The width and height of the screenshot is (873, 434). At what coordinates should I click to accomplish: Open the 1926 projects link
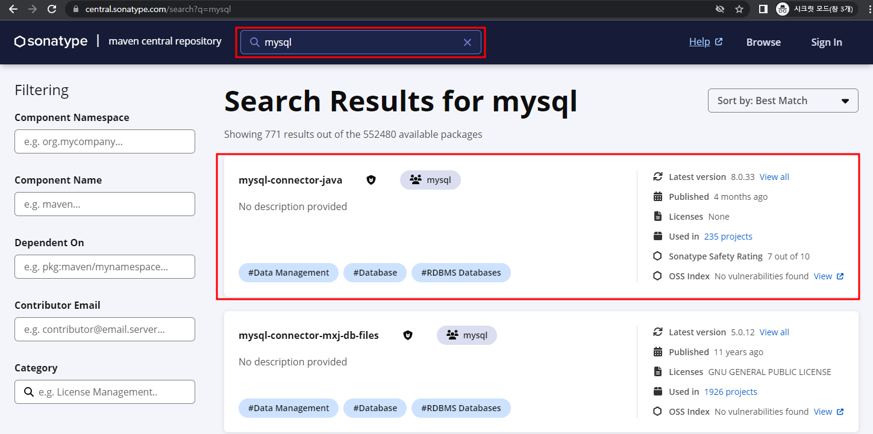point(730,391)
